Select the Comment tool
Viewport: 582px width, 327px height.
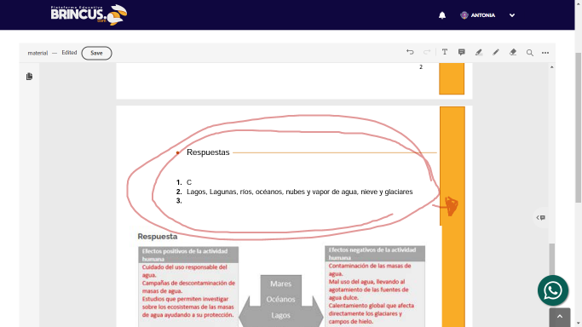(461, 52)
